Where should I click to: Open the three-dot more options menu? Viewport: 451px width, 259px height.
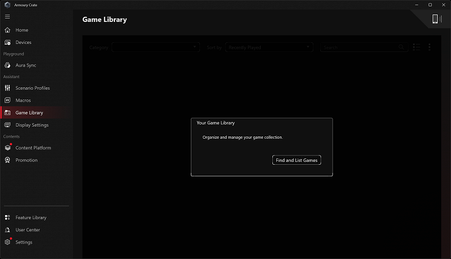point(430,47)
